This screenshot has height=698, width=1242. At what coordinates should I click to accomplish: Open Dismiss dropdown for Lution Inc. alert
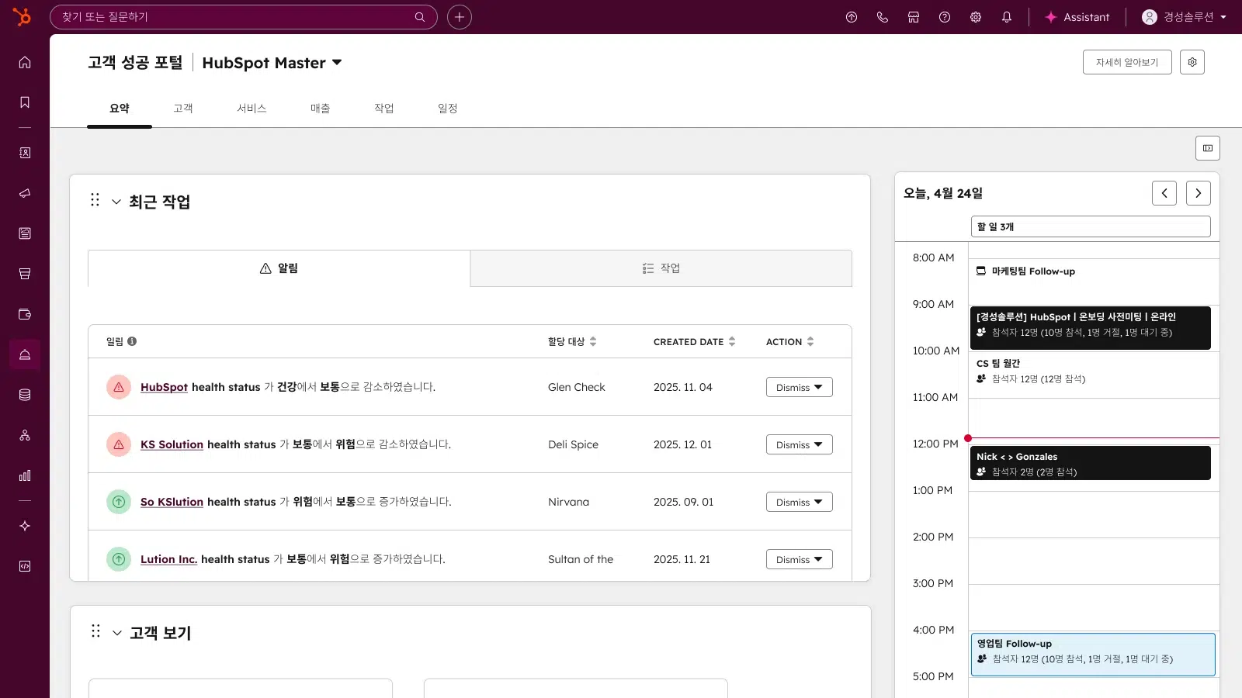coord(800,559)
